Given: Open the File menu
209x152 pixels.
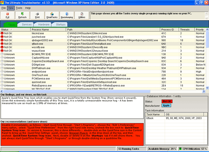Looking at the screenshot, I should [x=3, y=8].
